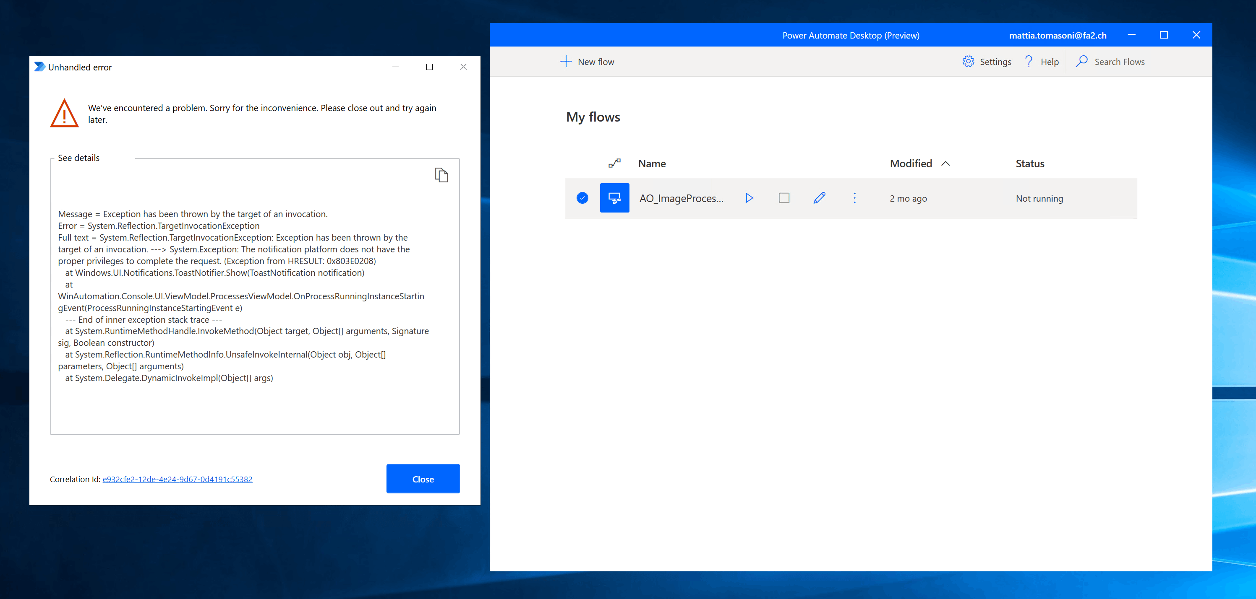This screenshot has width=1256, height=599.
Task: Run the AO_ImageProces flow with play icon
Action: coord(749,198)
